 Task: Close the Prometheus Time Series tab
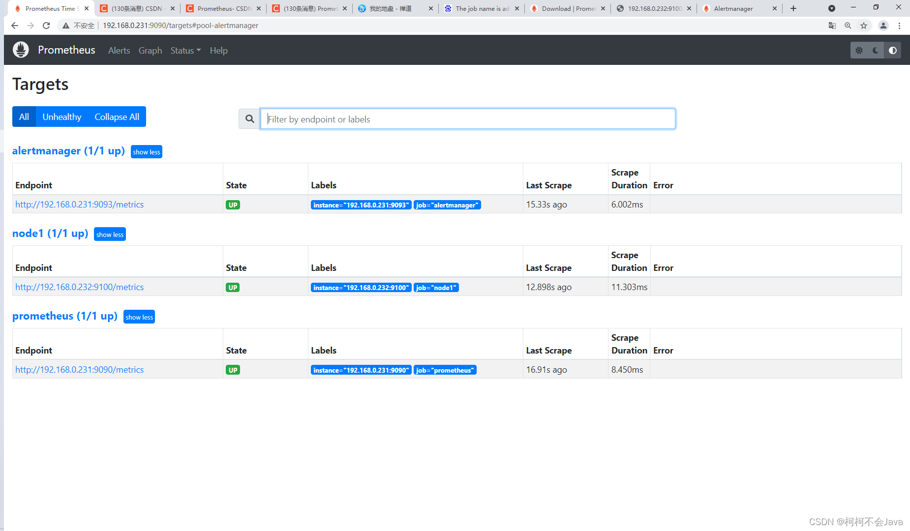(87, 8)
